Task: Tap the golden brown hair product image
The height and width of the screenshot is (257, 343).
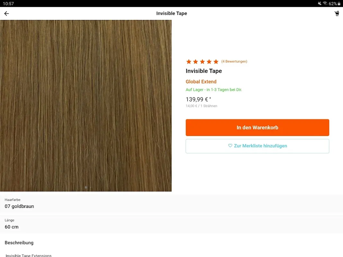Action: tap(86, 106)
